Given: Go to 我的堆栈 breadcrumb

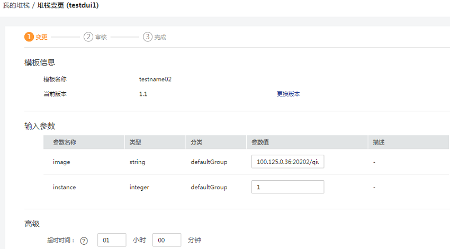Looking at the screenshot, I should coord(16,5).
